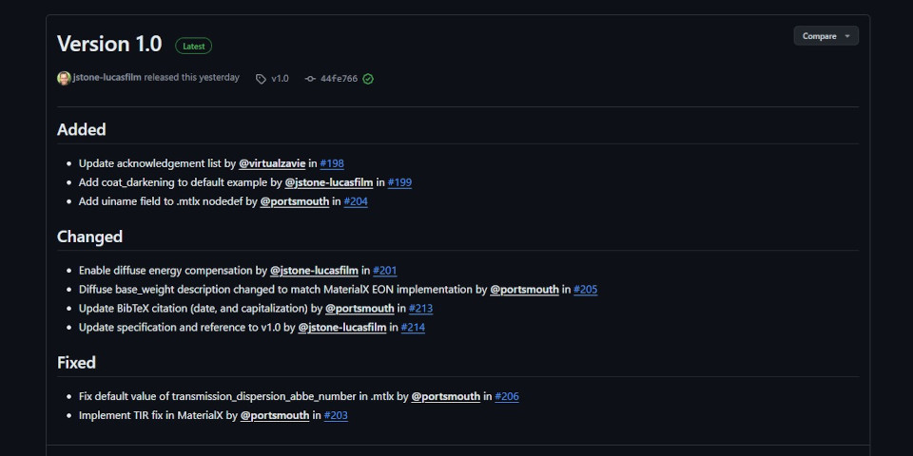The height and width of the screenshot is (456, 913).
Task: Click the green verified checkmark icon
Action: click(x=368, y=79)
